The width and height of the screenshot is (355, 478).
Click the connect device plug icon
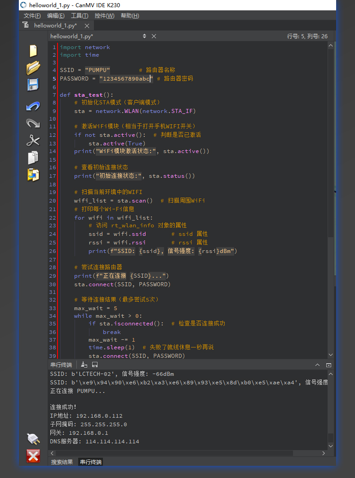(33, 438)
